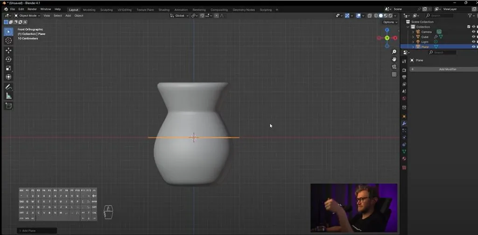Hide the Cube object via eye icon
The width and height of the screenshot is (478, 235).
(473, 37)
